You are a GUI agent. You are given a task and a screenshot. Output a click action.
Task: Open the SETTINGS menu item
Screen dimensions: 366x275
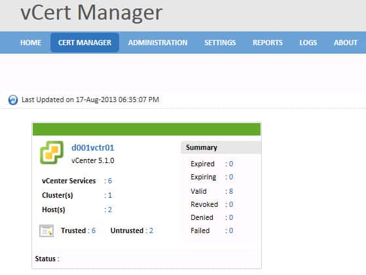pyautogui.click(x=220, y=43)
